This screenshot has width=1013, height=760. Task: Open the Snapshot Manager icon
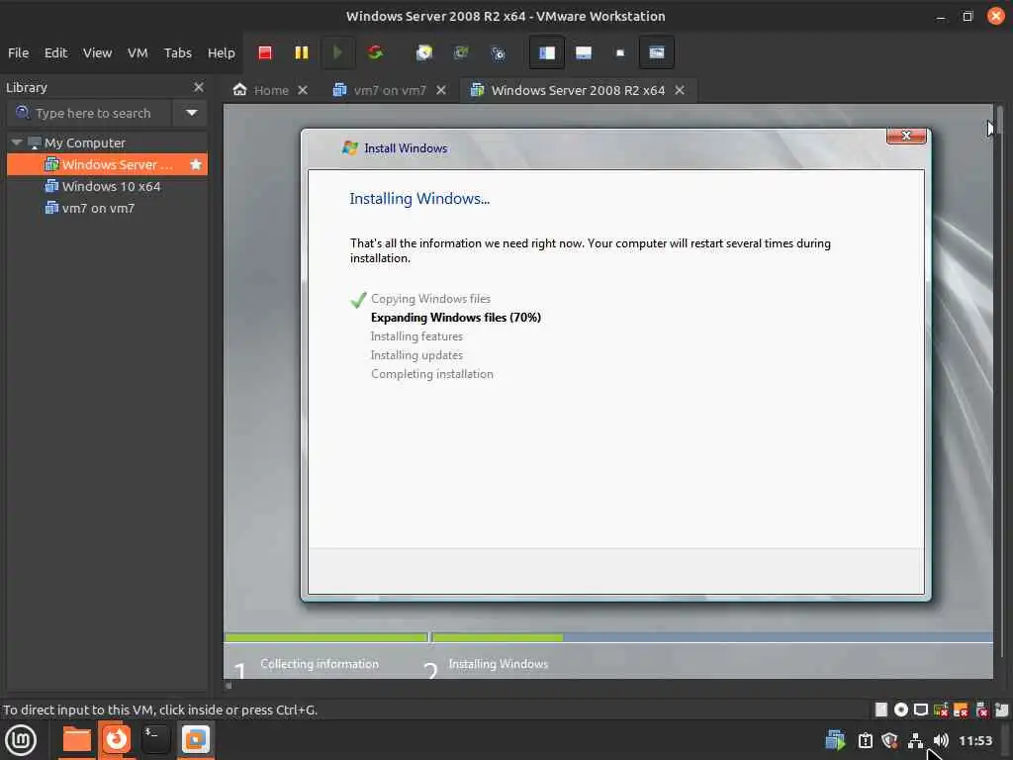[499, 53]
